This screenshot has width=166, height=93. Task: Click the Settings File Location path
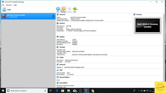coord(87,20)
